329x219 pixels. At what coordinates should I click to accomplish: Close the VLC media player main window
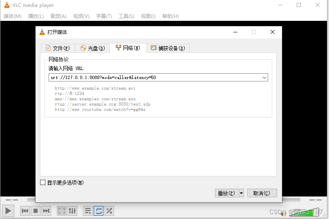(318, 5)
